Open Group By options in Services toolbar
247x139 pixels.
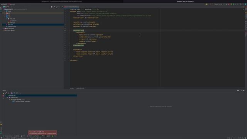12,93
